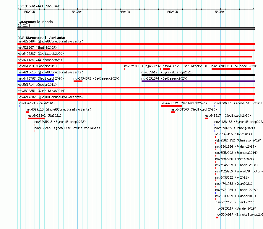Screen dimensions: 263x229
Task: Click the 13q21.1 cytogenetic band bar
Action: tap(136, 29)
